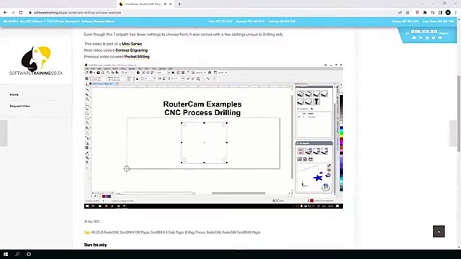Reload the current page
461x259 pixels.
pos(21,13)
